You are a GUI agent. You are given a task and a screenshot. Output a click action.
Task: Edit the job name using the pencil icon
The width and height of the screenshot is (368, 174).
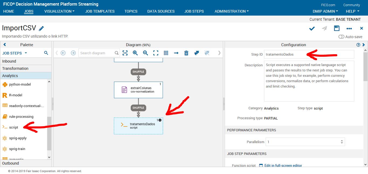pyautogui.click(x=41, y=28)
